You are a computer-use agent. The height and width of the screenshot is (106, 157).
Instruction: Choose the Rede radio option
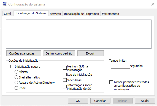(16, 88)
